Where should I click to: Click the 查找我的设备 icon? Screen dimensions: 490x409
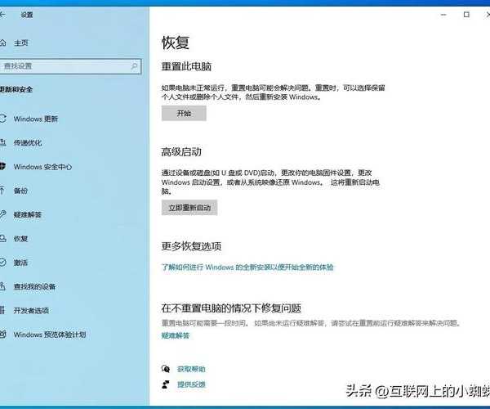[2, 286]
